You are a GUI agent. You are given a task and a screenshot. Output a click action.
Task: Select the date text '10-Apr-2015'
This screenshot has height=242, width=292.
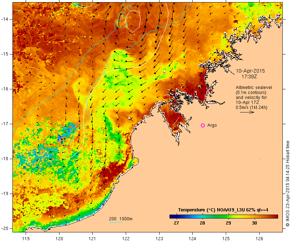[250, 71]
